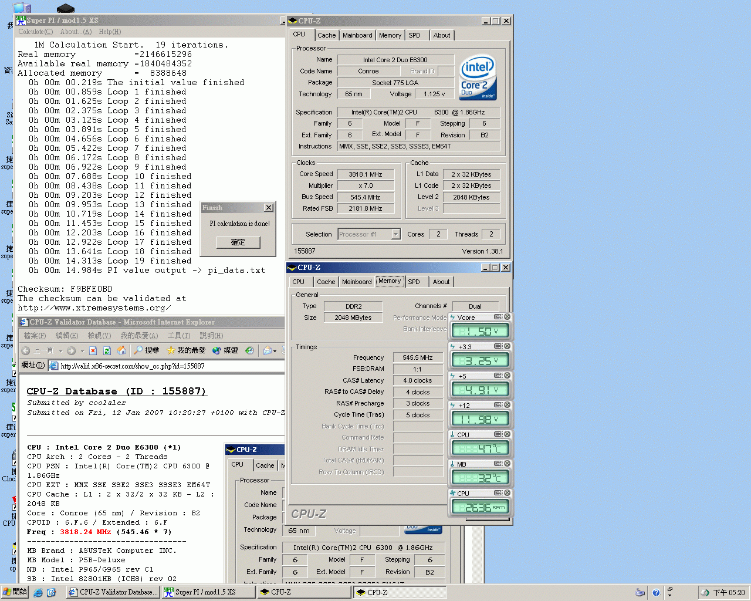
Task: Click the IE History icon
Action: (x=249, y=350)
